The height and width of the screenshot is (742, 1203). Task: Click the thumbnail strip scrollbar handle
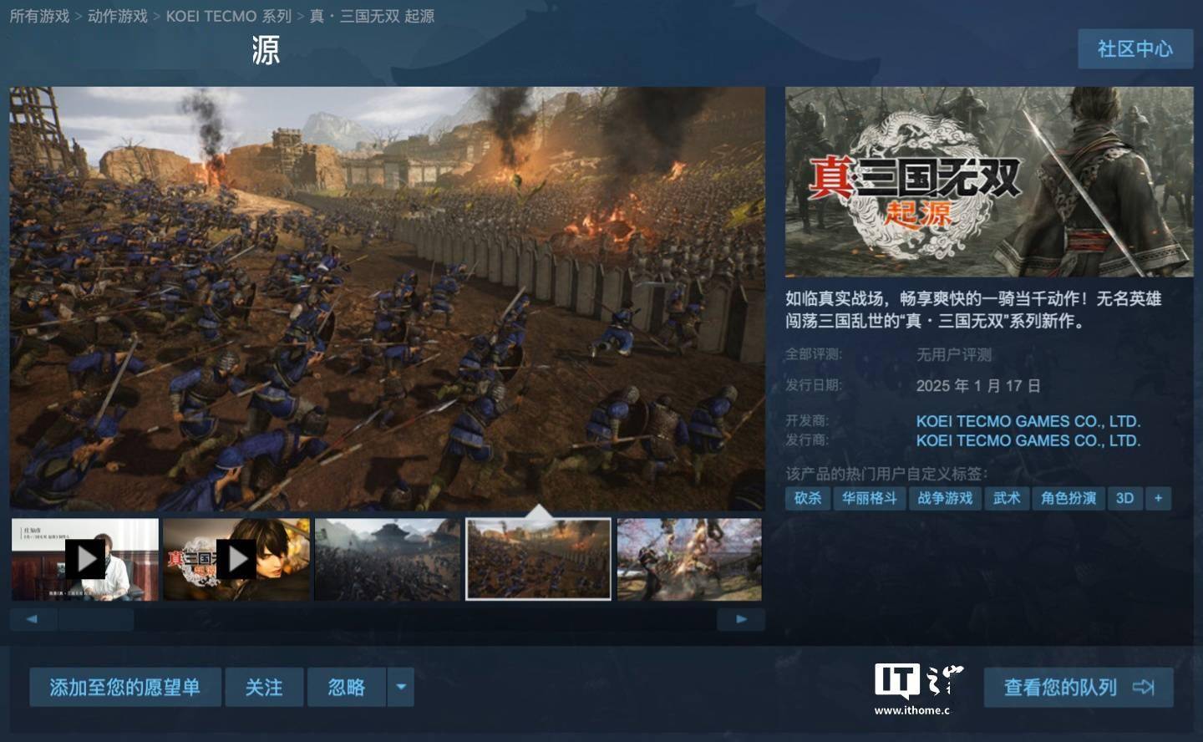pyautogui.click(x=96, y=619)
